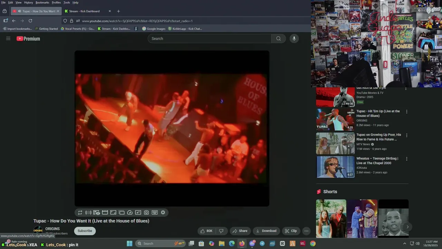Open the Tools menu
The height and width of the screenshot is (249, 442).
(x=67, y=2)
